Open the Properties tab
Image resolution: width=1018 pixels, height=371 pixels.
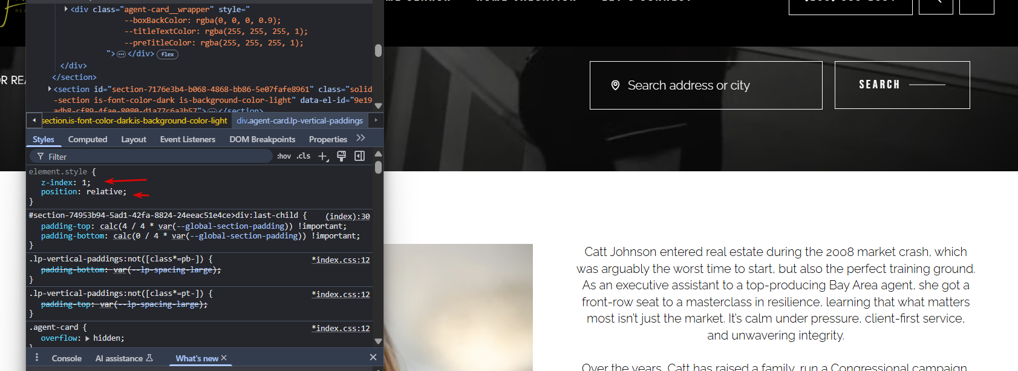tap(328, 139)
